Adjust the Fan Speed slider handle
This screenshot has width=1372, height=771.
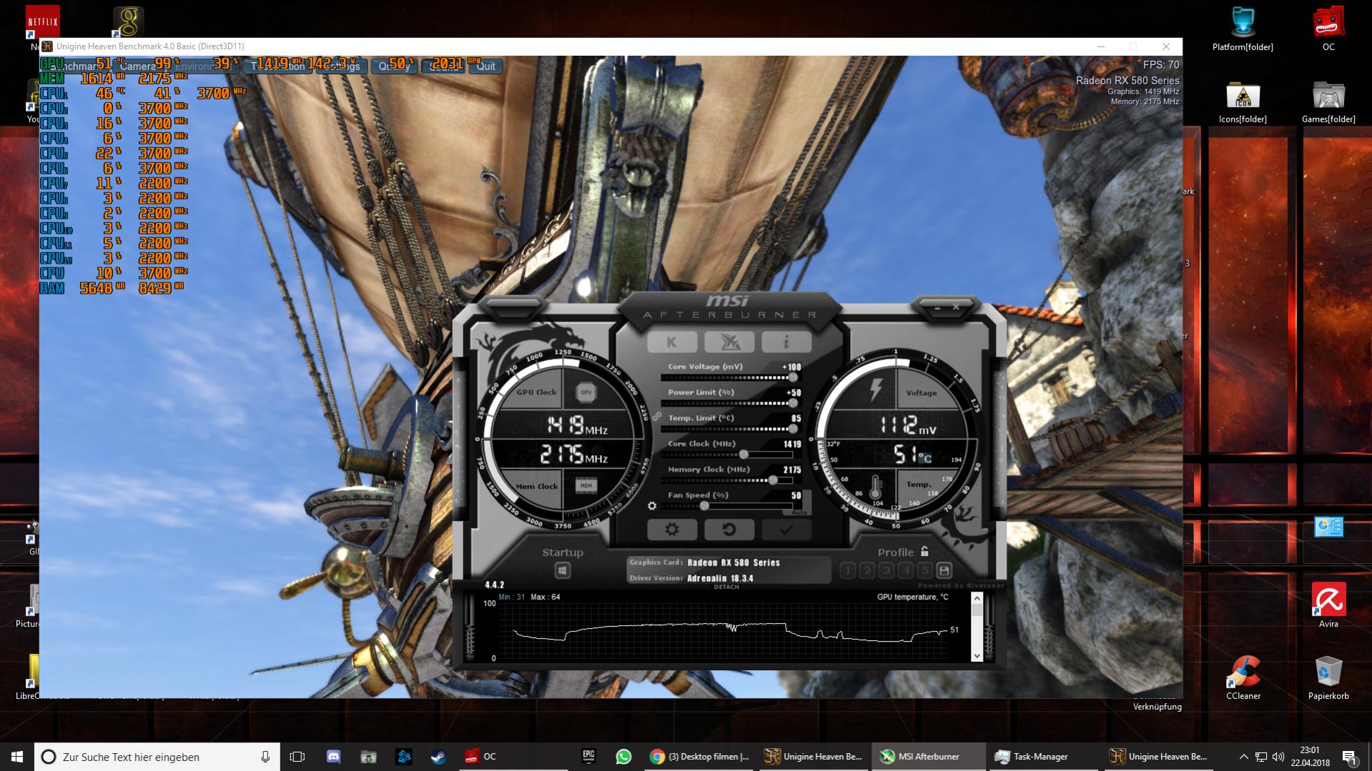click(x=704, y=506)
